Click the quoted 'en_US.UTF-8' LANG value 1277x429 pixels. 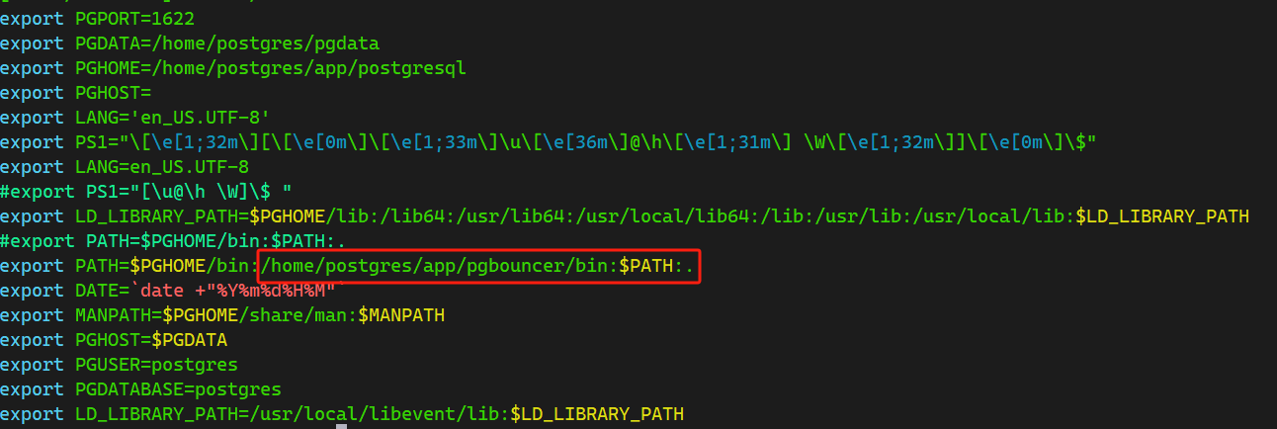click(205, 118)
